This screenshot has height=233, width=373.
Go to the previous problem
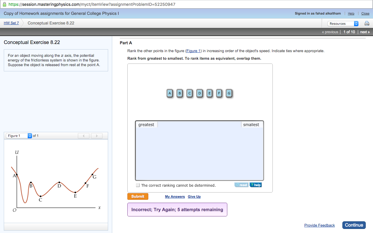[330, 32]
